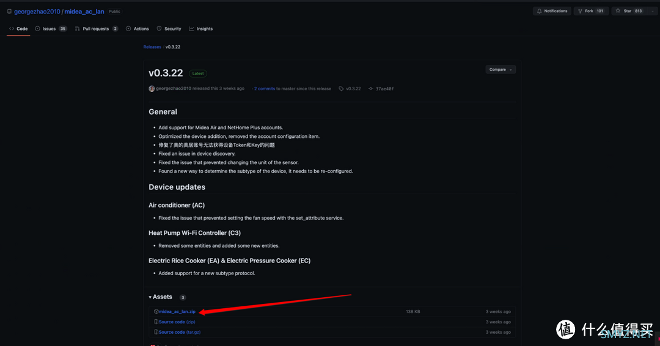Click the v0.3.22 release title
The image size is (660, 346).
point(166,73)
